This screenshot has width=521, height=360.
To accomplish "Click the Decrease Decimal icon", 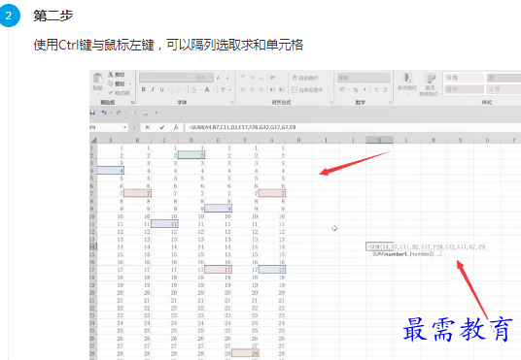I will pyautogui.click(x=386, y=89).
